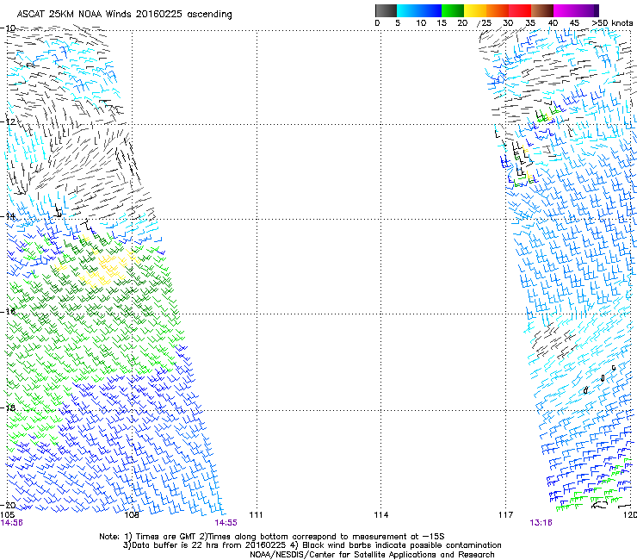
Task: Click the '108' longitude axis label
Action: (132, 515)
